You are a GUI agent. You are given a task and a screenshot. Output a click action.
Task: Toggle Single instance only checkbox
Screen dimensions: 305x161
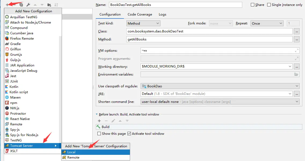pos(269,5)
